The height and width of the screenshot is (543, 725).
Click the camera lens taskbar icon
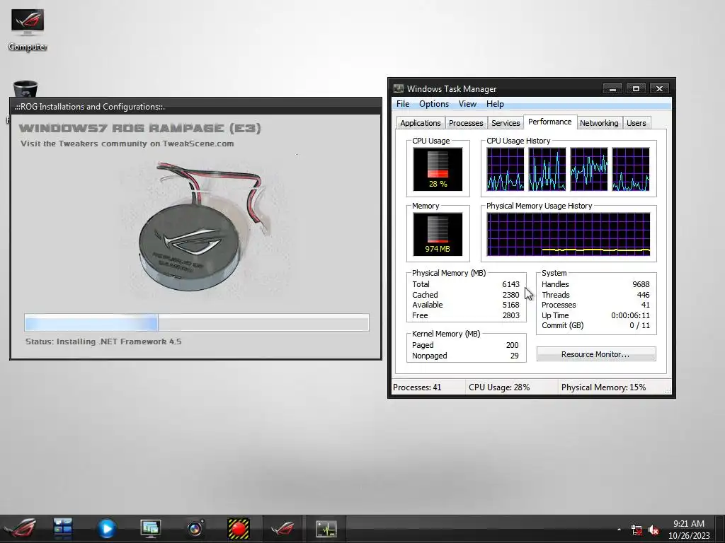click(x=195, y=529)
